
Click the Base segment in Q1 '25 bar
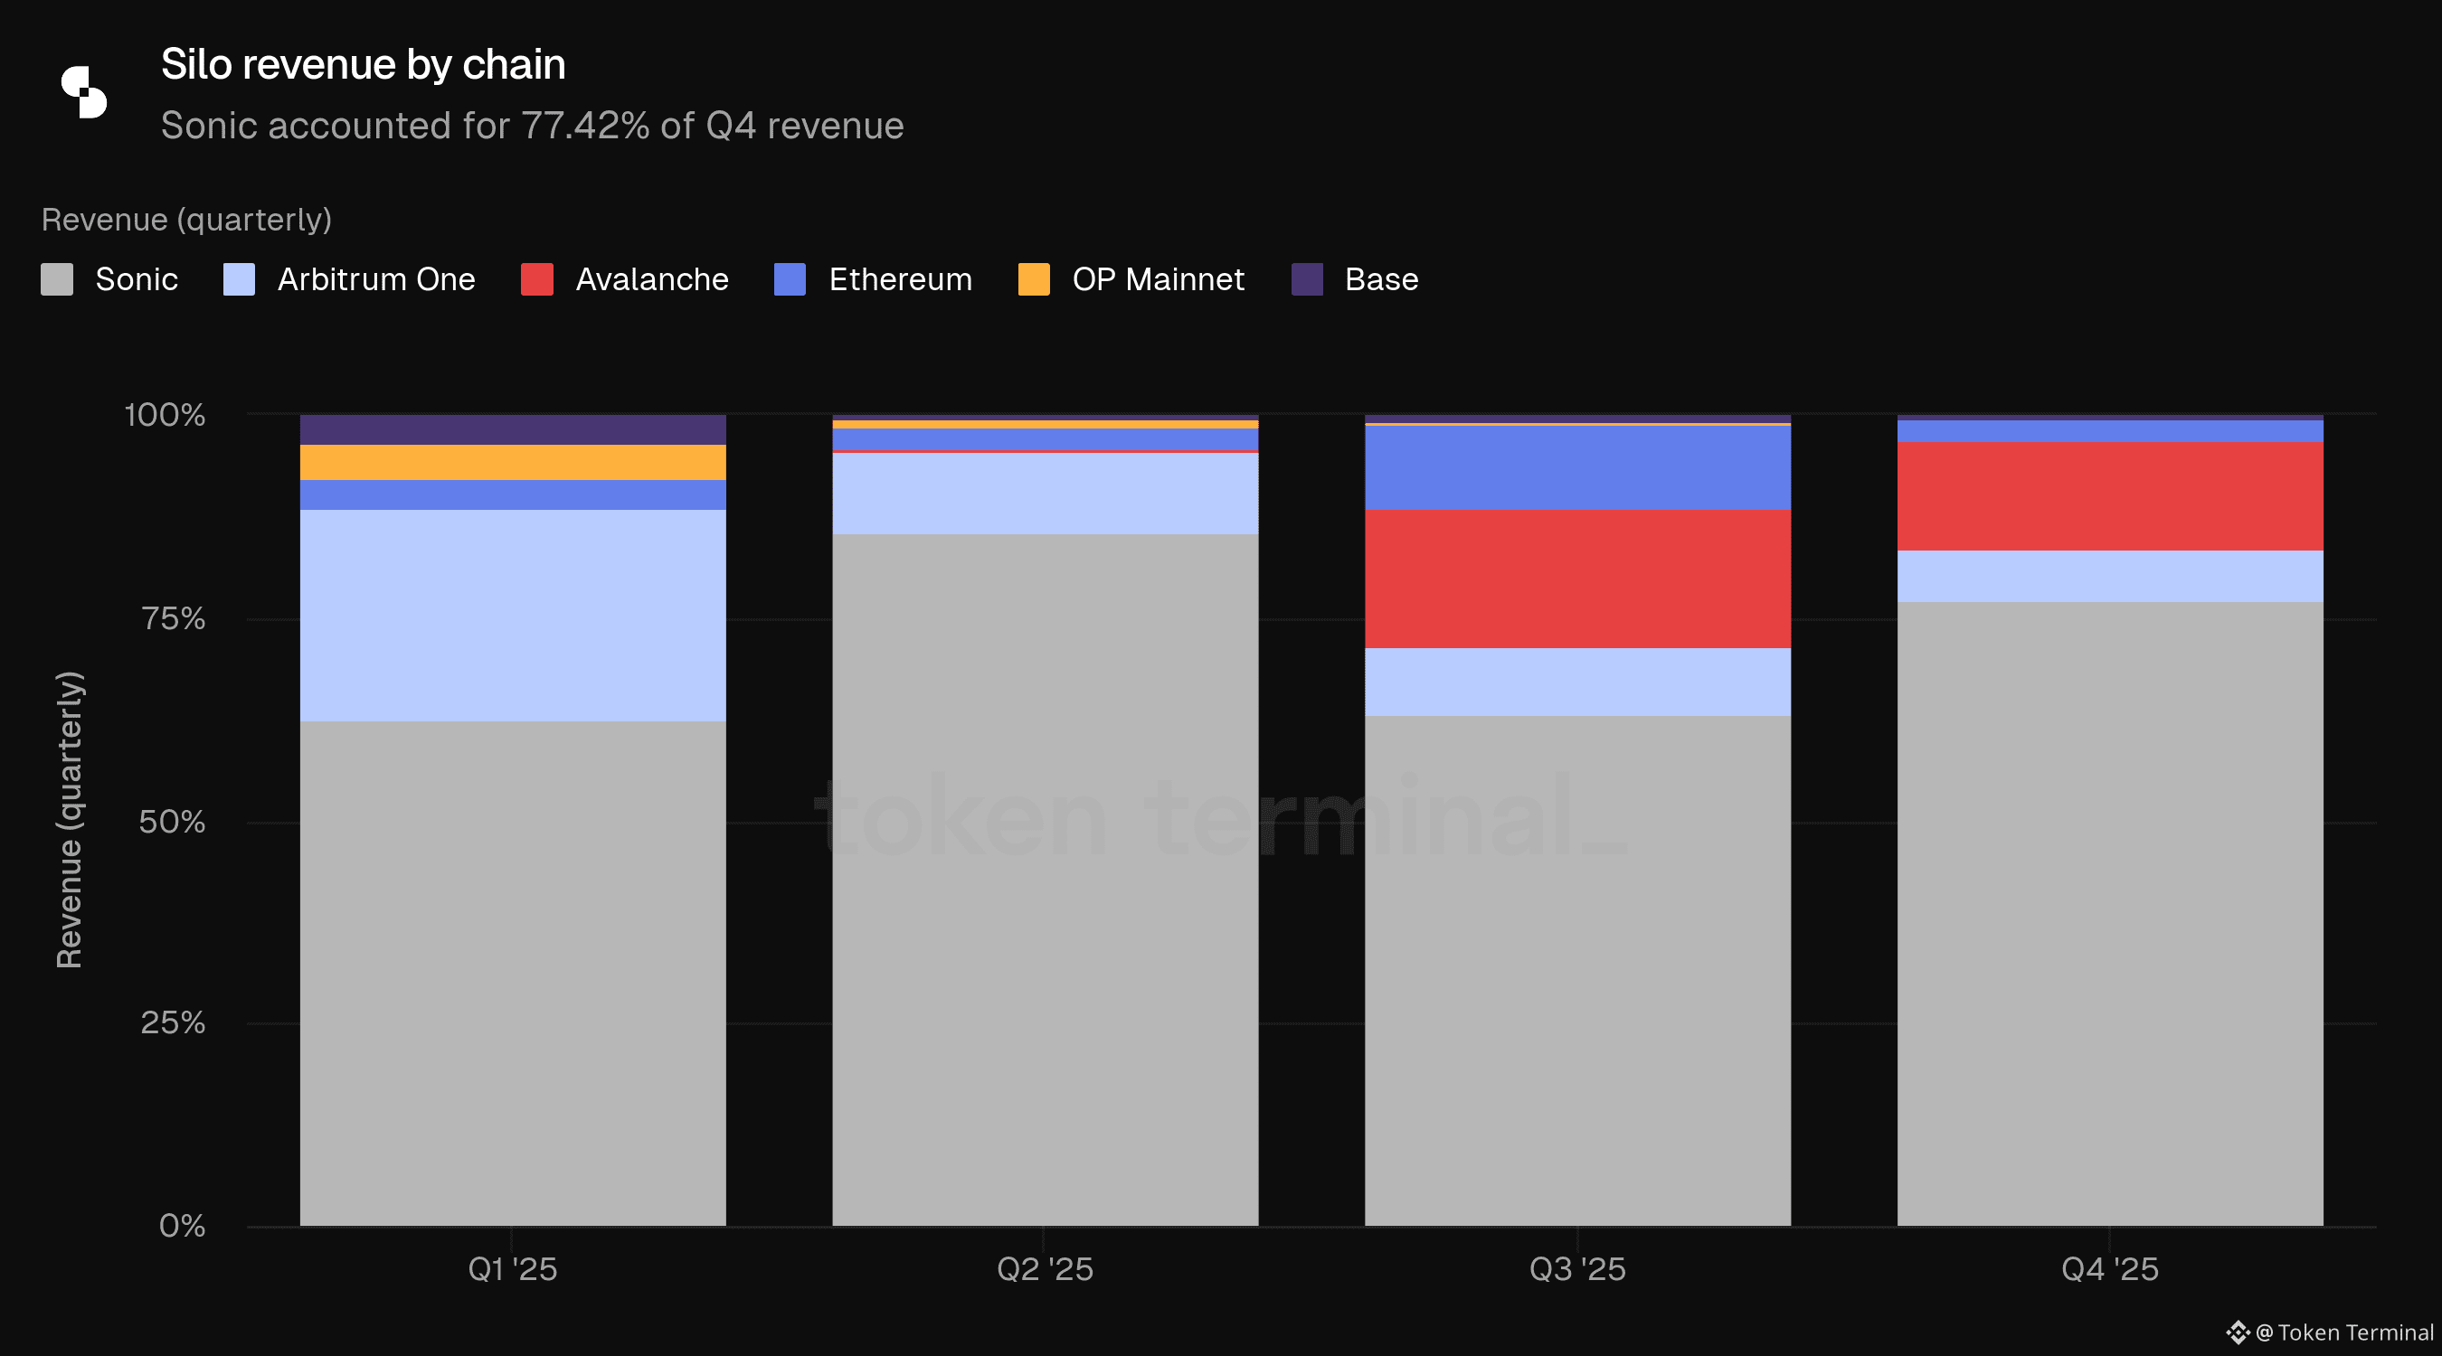click(513, 429)
